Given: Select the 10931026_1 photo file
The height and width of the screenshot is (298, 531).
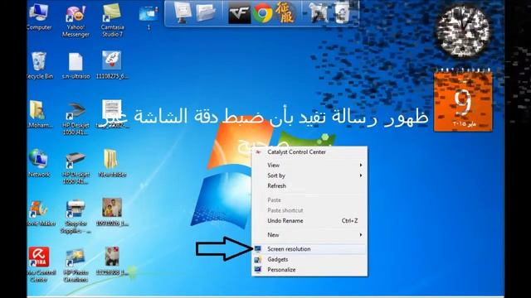Looking at the screenshot, I should tap(112, 212).
